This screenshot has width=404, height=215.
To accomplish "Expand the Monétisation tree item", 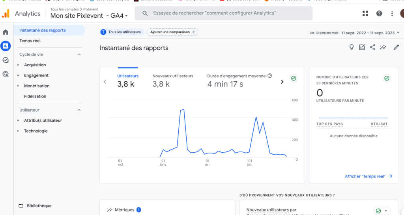I will [18, 86].
